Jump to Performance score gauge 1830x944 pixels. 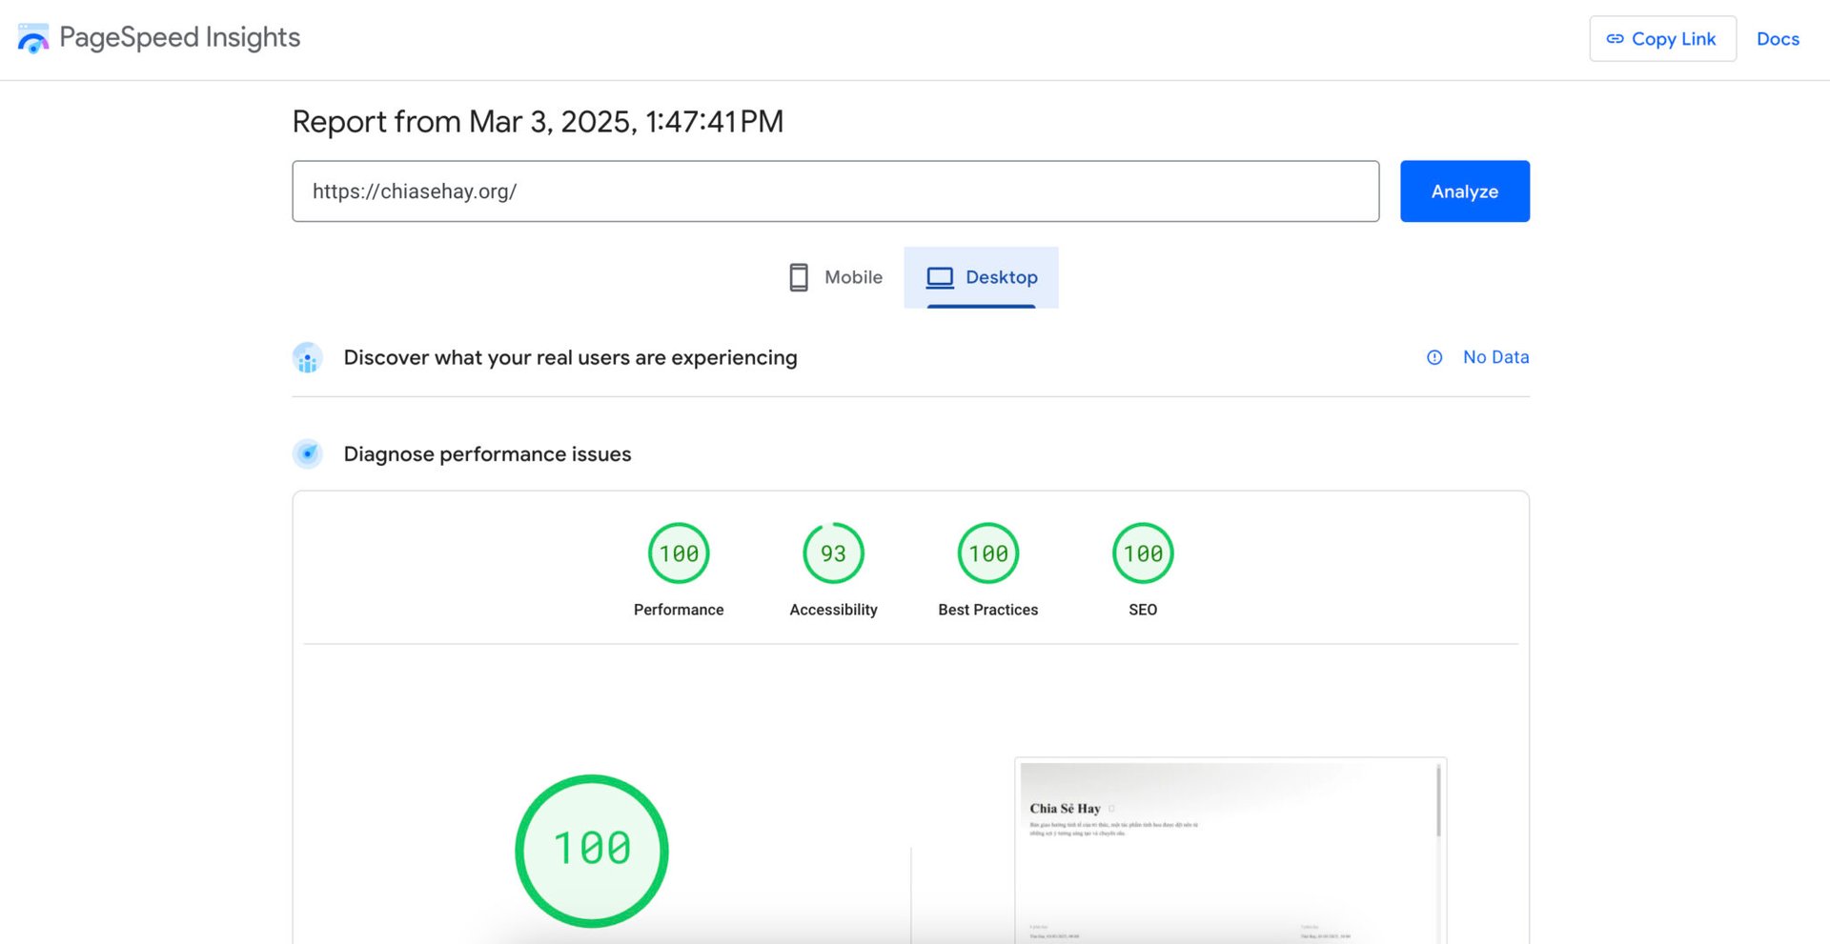pyautogui.click(x=679, y=553)
